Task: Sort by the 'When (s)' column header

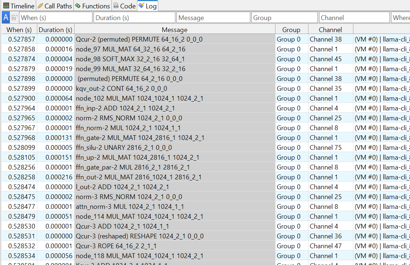Action: [19, 30]
